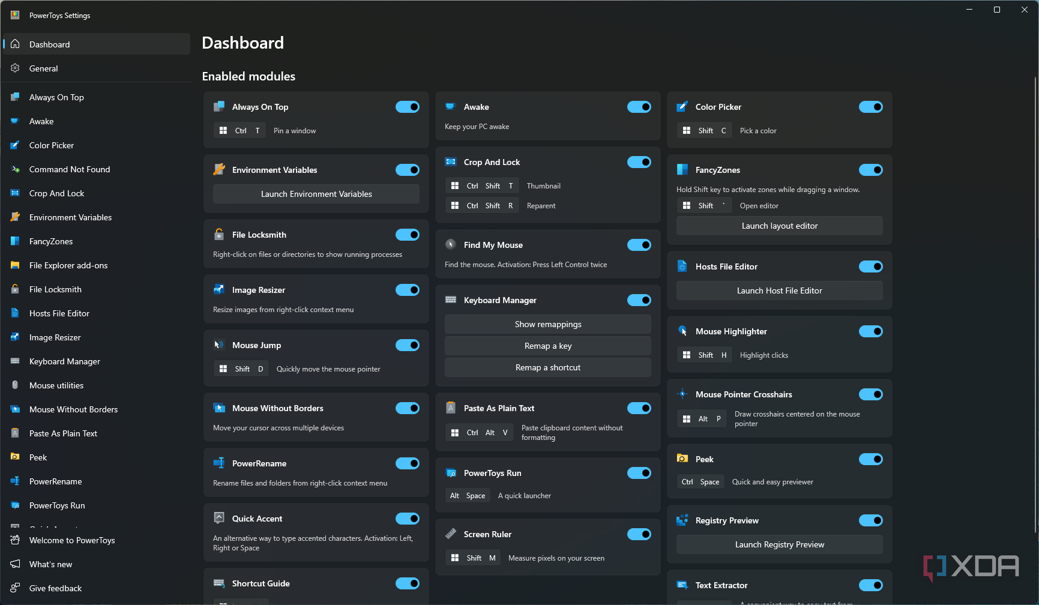Disable the Always On Top toggle
This screenshot has height=605, width=1039.
click(x=408, y=107)
